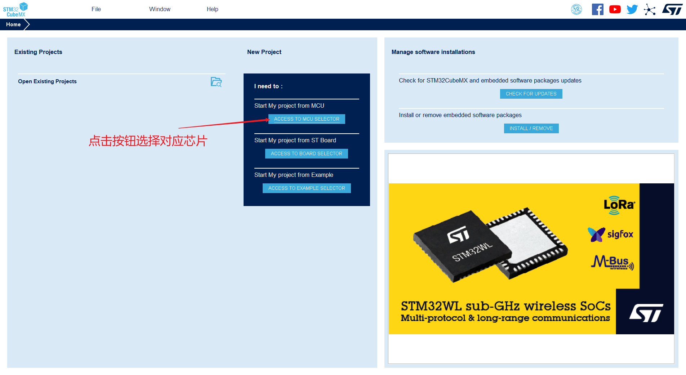Image resolution: width=686 pixels, height=375 pixels.
Task: Click ACCESS TO EXAMPLE SELECTOR button
Action: pos(307,188)
